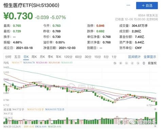Image resolution: width=161 pixels, height=129 pixels.
Task: Switch to the 15分 interval tab
Action: pos(97,57)
